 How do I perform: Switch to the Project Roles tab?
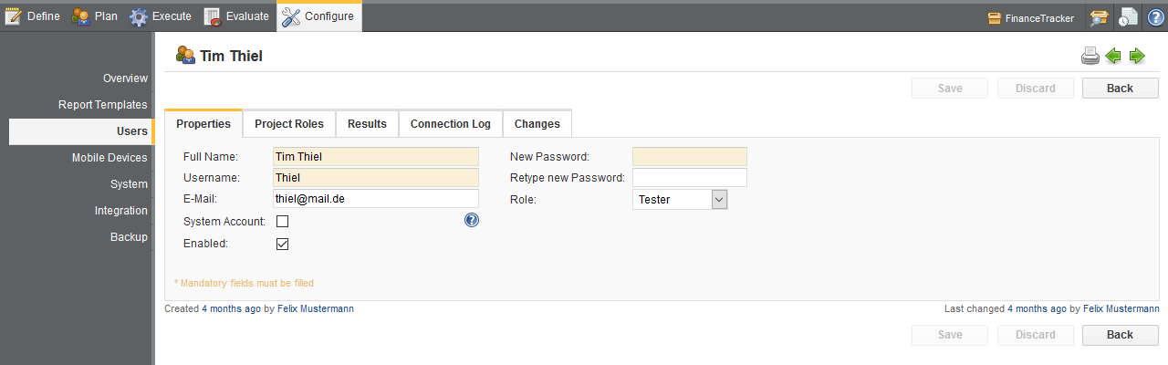[289, 124]
